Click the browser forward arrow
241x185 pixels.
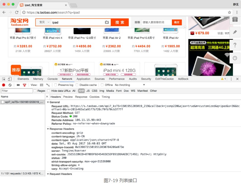click(10, 12)
